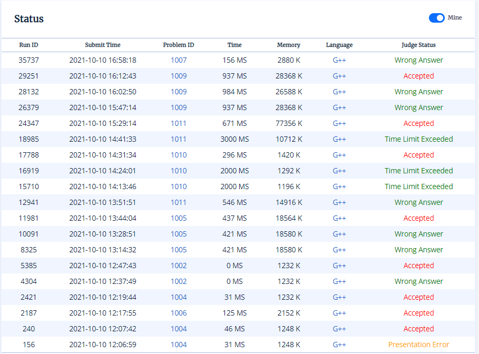The image size is (479, 354).
Task: Open problem 1005 in run 11981
Action: click(x=179, y=218)
